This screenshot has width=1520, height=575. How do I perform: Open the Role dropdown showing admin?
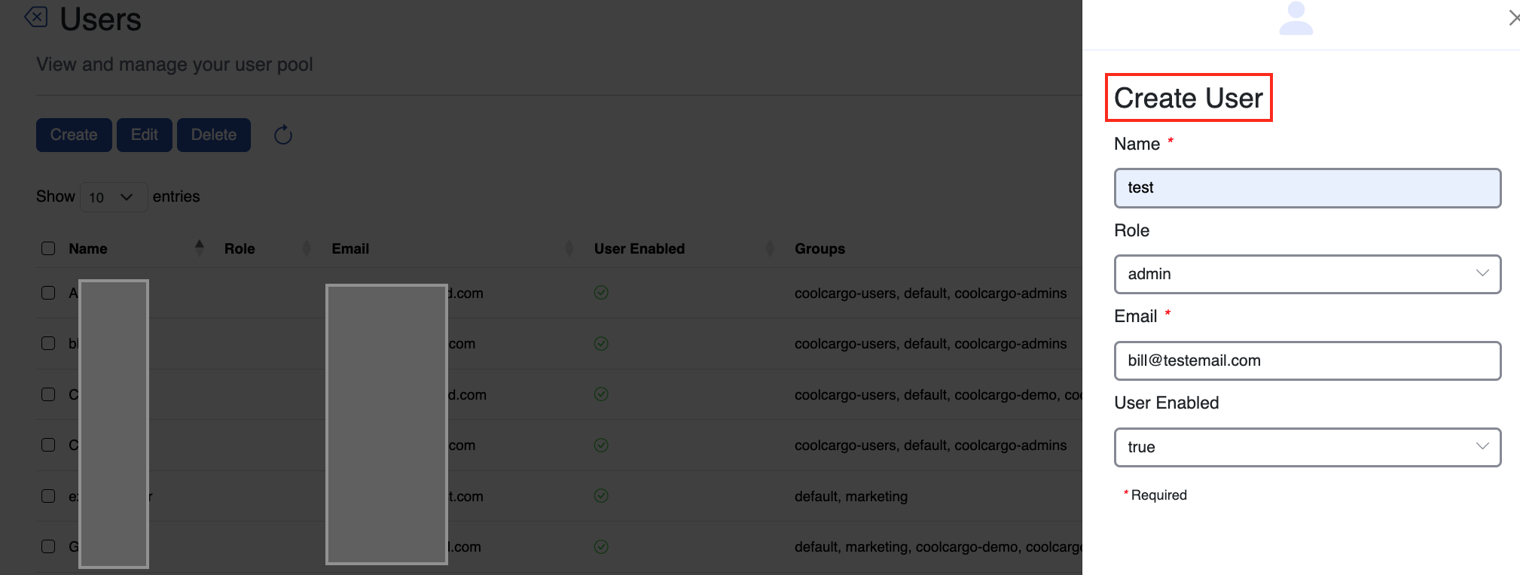point(1307,274)
